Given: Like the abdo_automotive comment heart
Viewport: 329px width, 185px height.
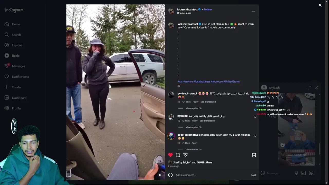Looking at the screenshot, I should [255, 136].
